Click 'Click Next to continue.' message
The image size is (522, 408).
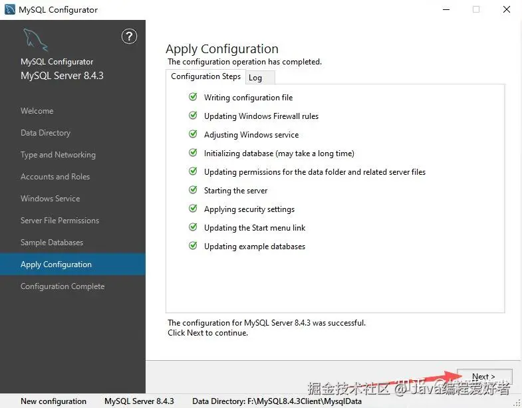coord(207,333)
